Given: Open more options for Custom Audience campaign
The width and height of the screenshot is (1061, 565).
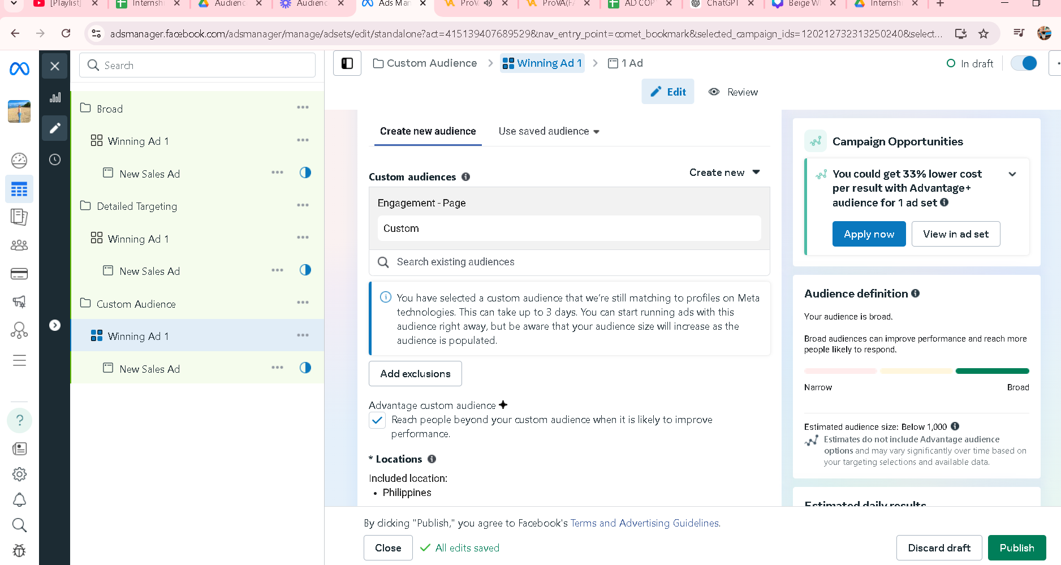Looking at the screenshot, I should 303,303.
